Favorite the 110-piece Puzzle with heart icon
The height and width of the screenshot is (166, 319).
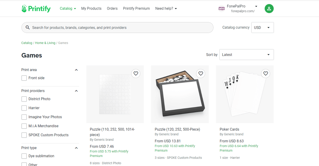pos(136,73)
